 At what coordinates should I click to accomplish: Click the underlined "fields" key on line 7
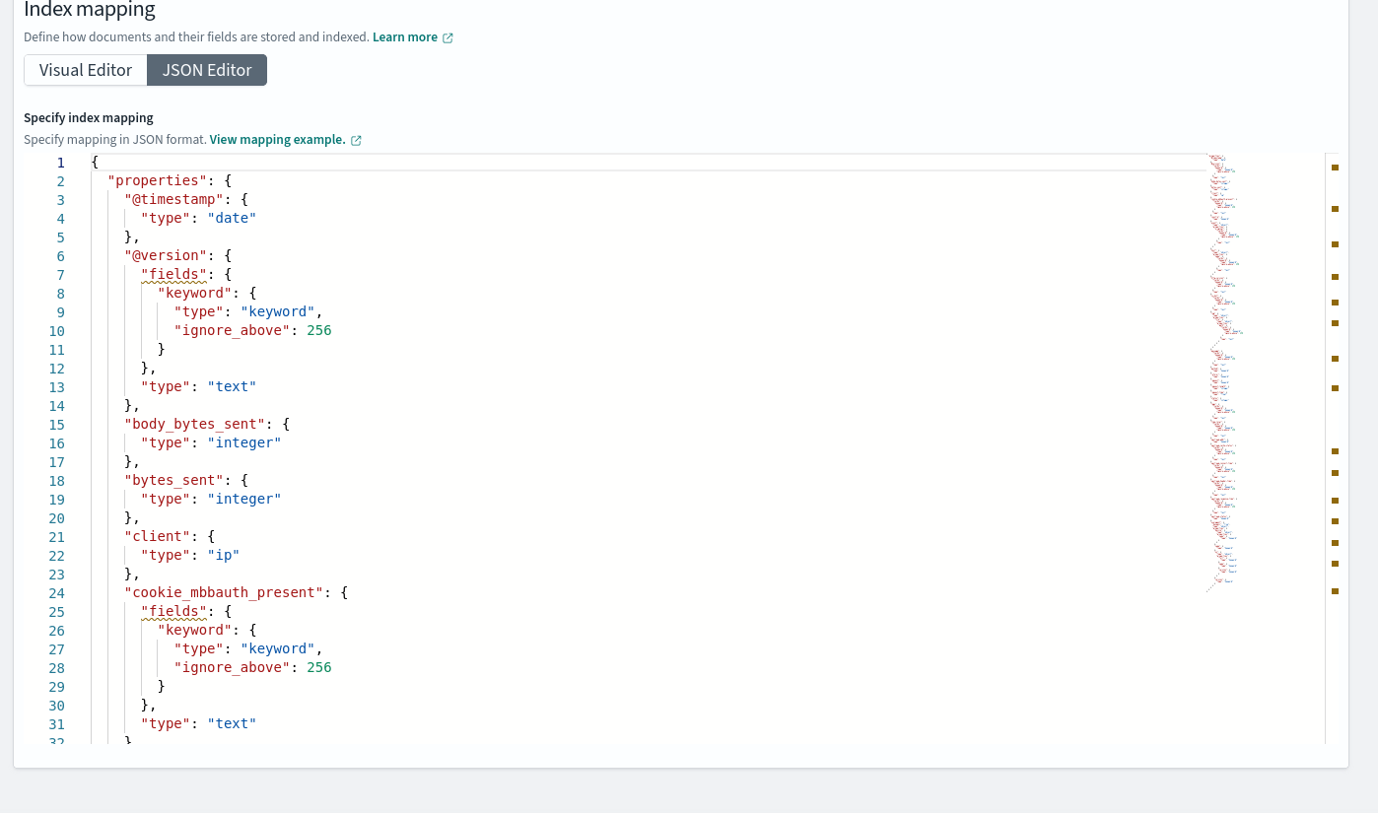tap(173, 275)
